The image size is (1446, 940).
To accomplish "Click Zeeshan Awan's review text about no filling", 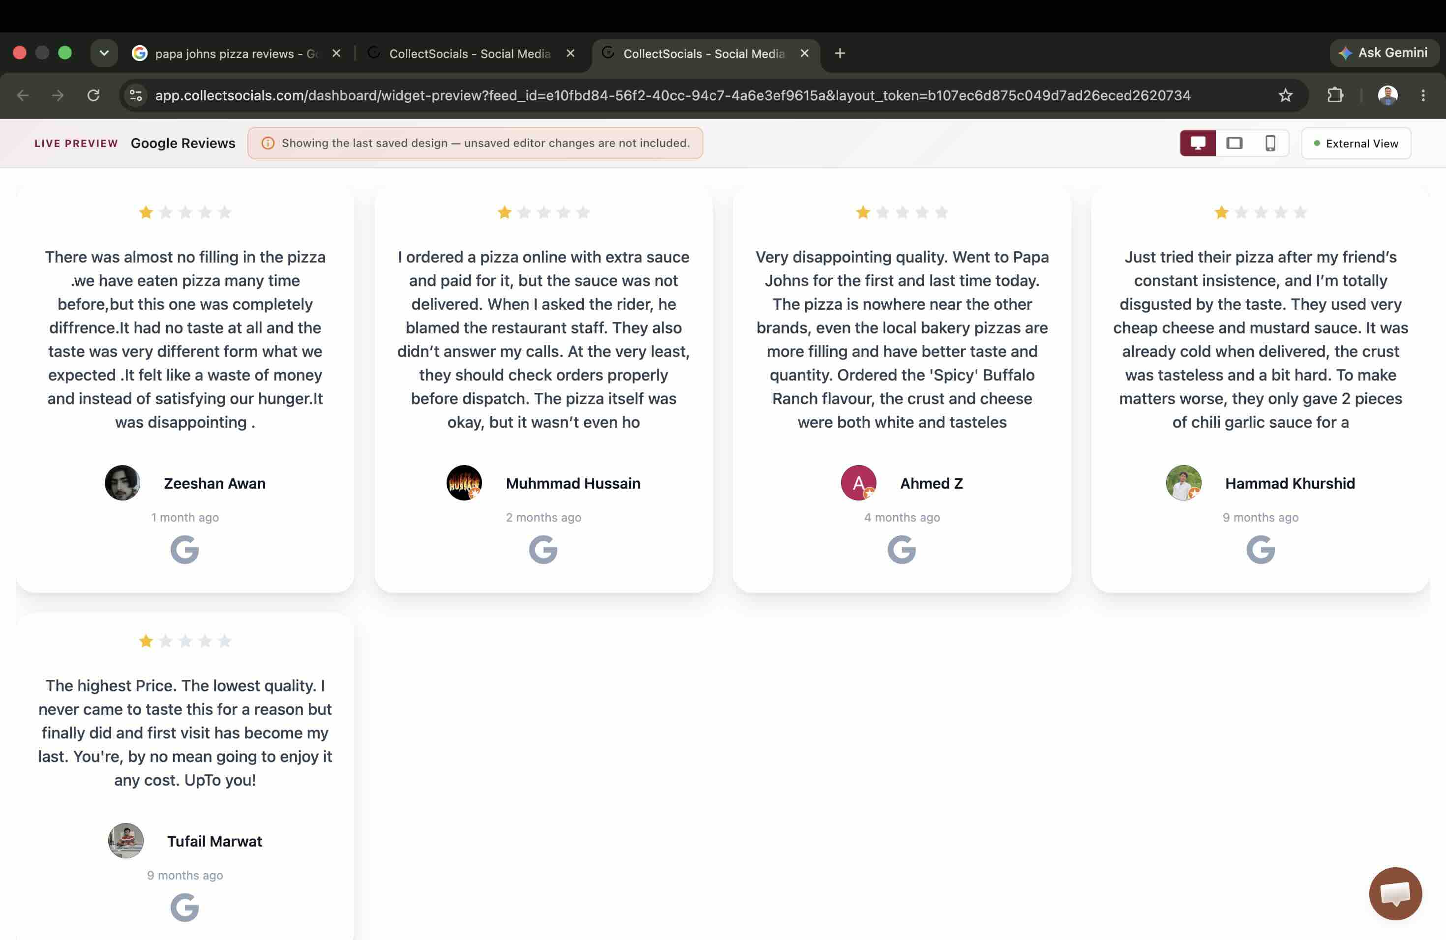I will tap(185, 339).
